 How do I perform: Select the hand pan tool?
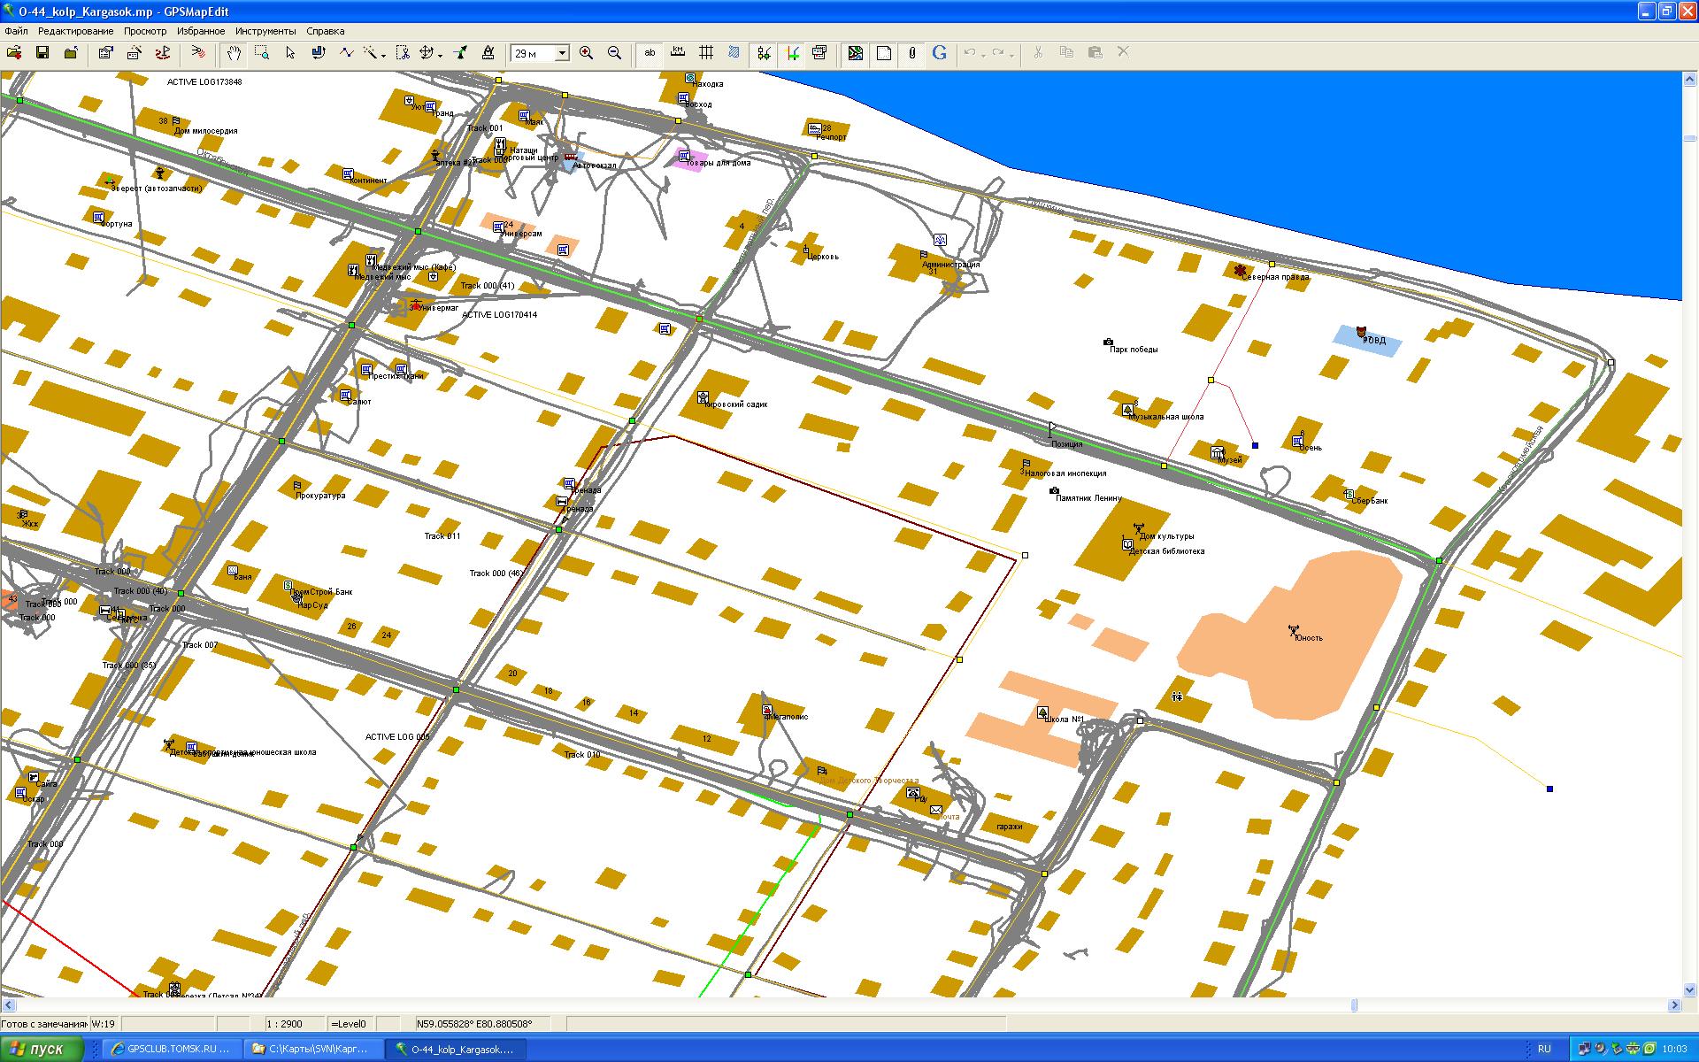[234, 53]
